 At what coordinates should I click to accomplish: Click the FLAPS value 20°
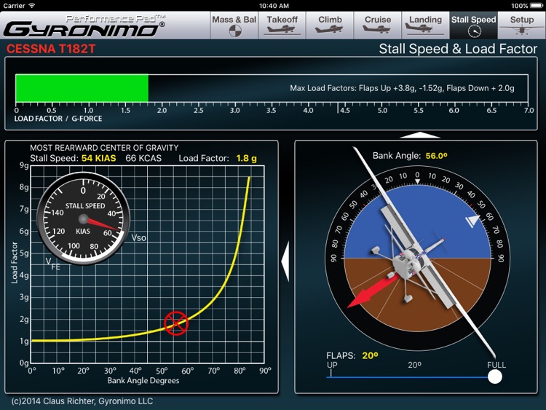click(370, 355)
